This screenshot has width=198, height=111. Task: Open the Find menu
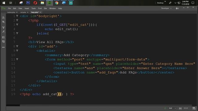point(40,8)
